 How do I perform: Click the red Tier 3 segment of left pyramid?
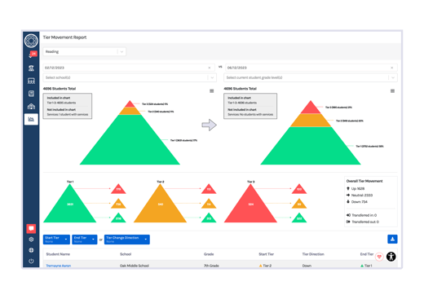pos(130,104)
